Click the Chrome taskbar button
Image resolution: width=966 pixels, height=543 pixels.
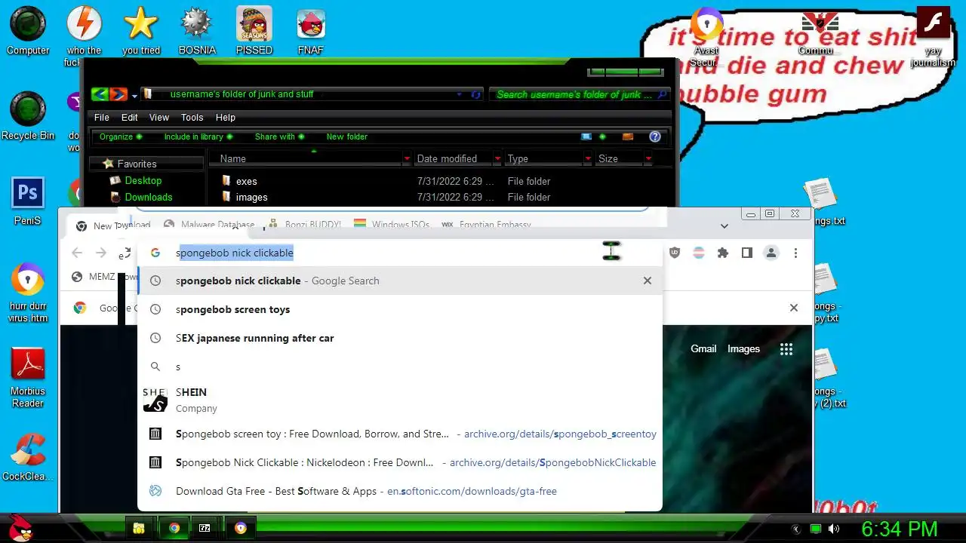pos(174,528)
